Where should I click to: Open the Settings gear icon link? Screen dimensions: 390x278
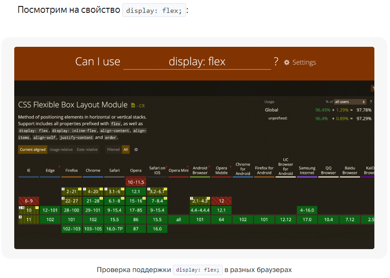[287, 62]
